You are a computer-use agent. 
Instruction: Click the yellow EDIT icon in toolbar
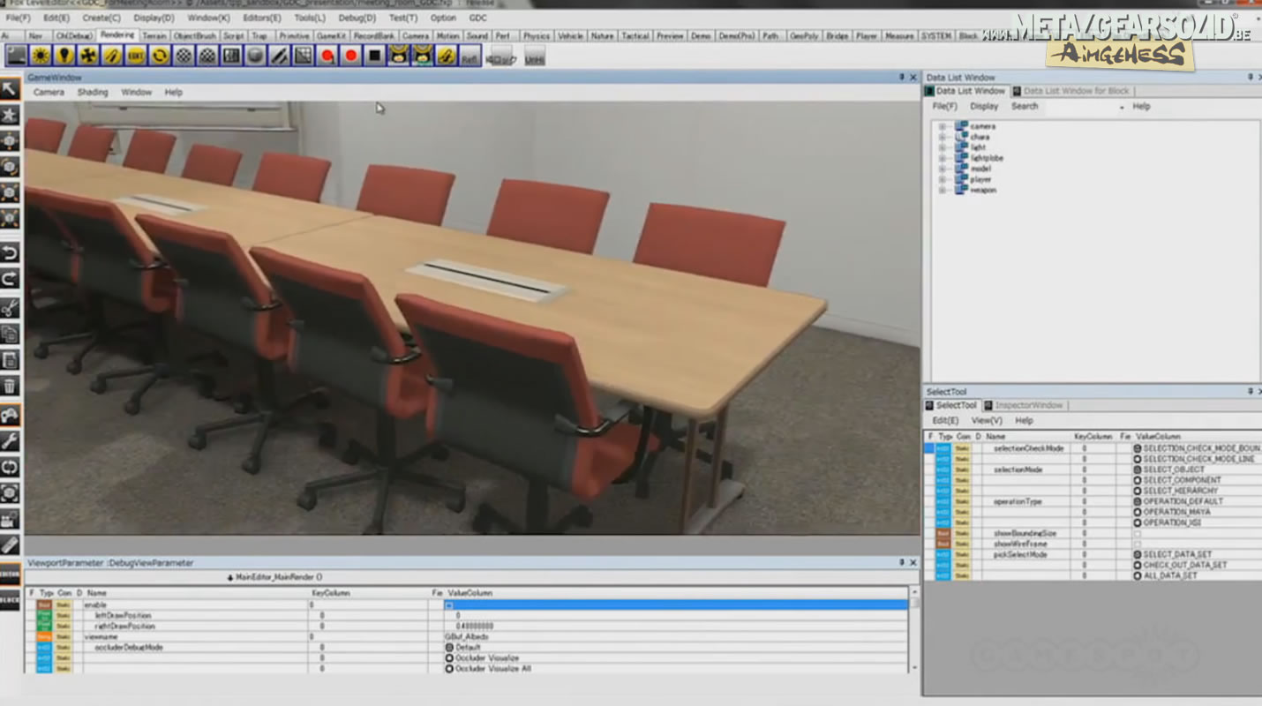[x=136, y=56]
